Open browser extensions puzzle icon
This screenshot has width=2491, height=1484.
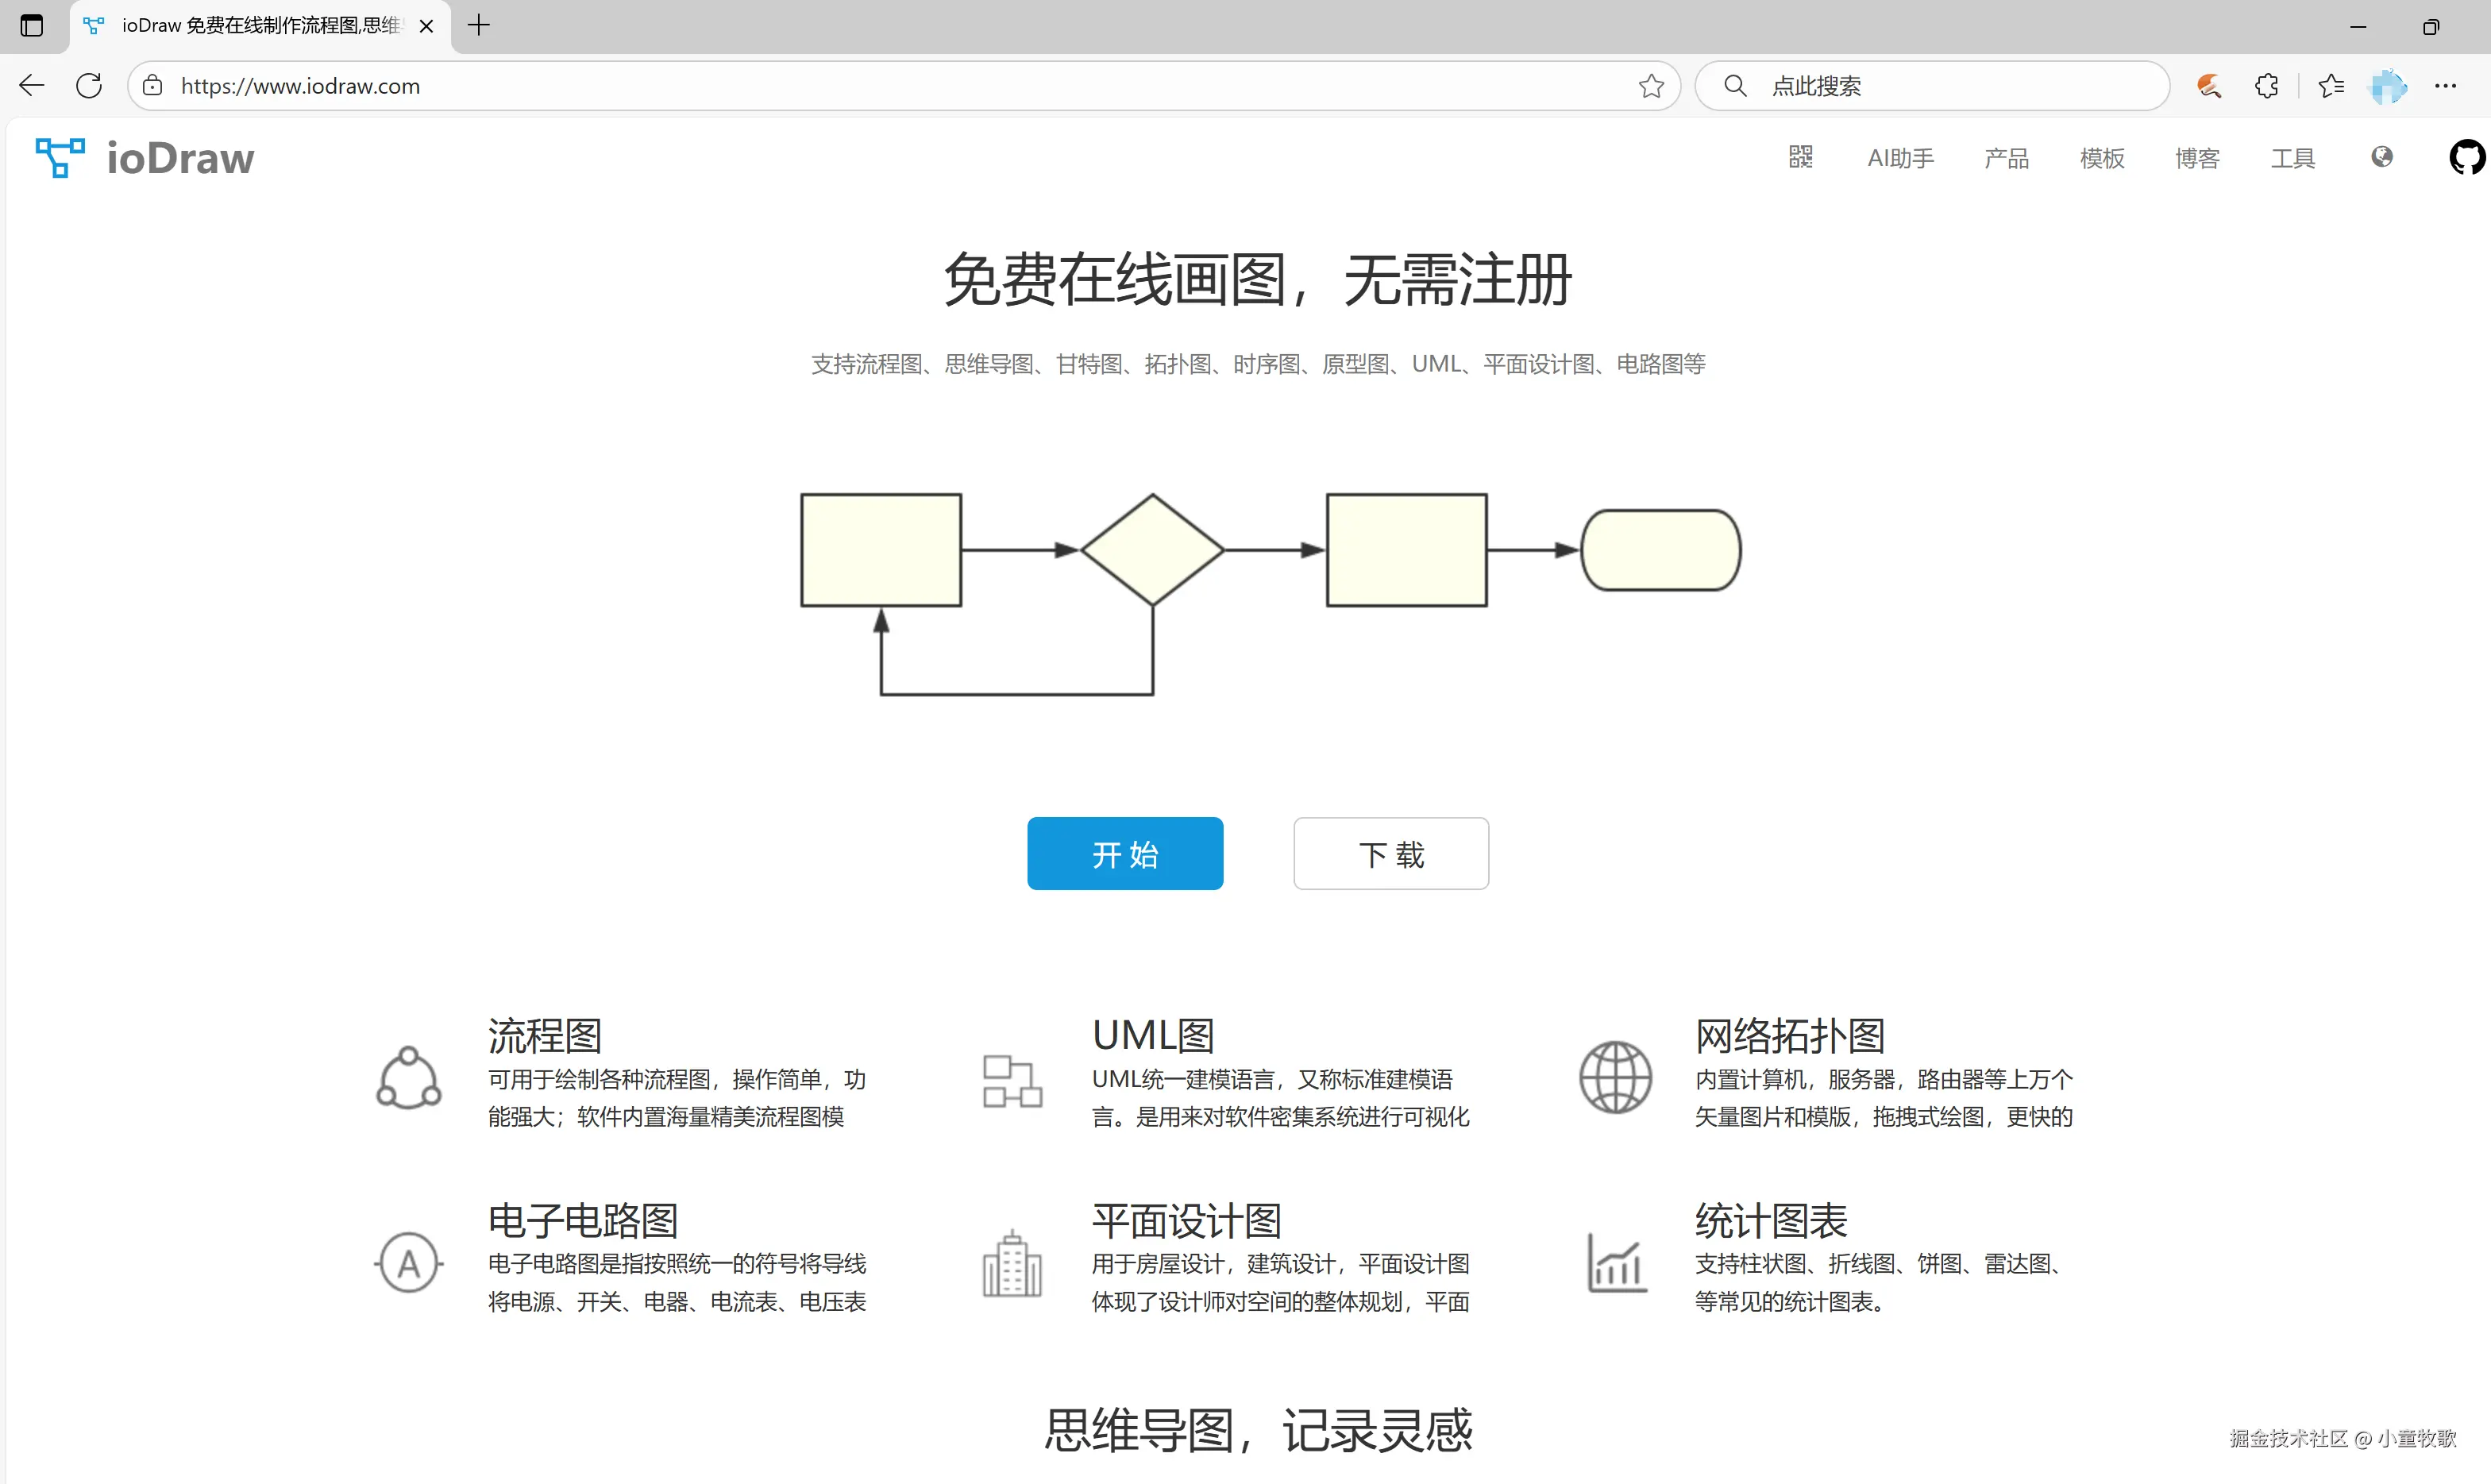tap(2267, 86)
